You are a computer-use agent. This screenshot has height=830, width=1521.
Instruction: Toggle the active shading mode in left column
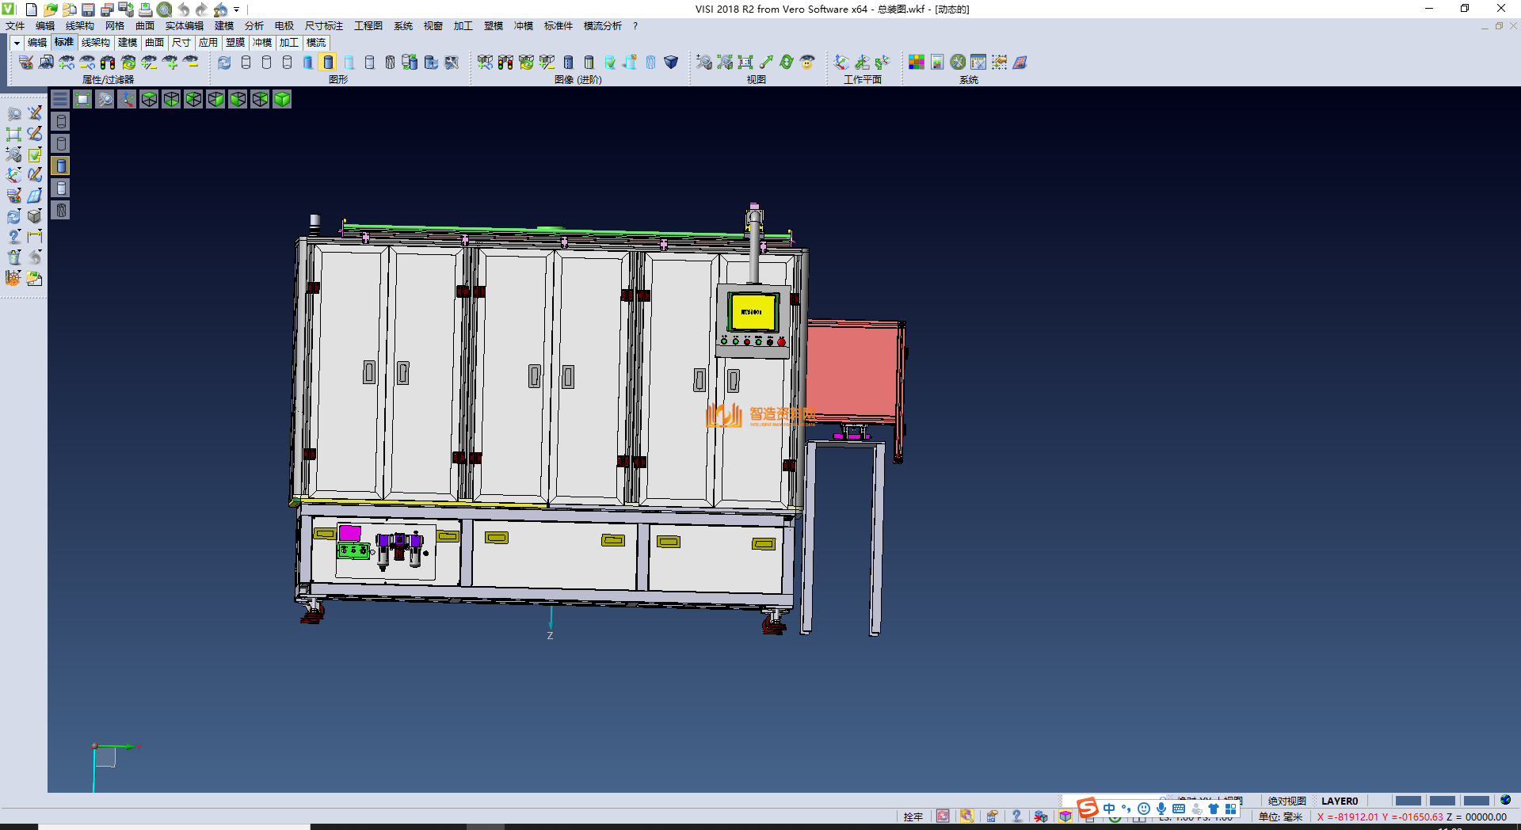coord(61,166)
